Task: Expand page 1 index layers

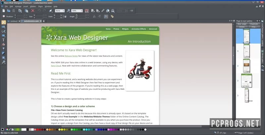Action: (238, 36)
